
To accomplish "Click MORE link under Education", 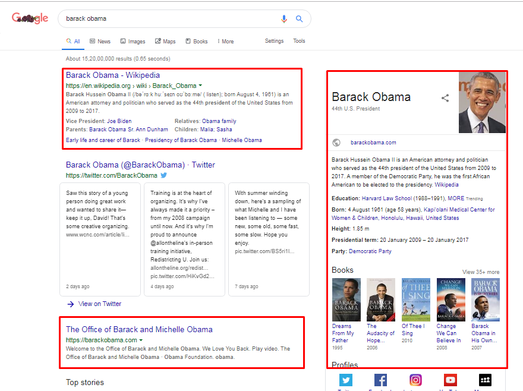I will pos(456,198).
